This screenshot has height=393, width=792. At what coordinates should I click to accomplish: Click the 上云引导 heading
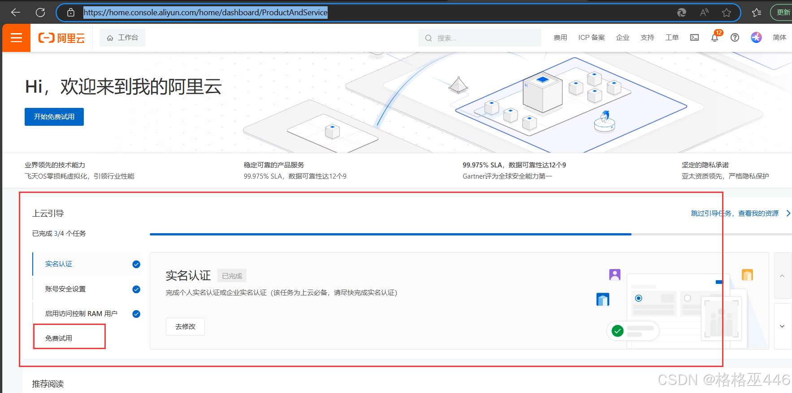[x=48, y=214]
